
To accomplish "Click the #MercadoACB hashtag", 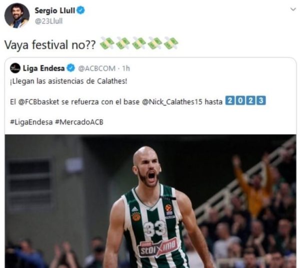I will coord(79,122).
